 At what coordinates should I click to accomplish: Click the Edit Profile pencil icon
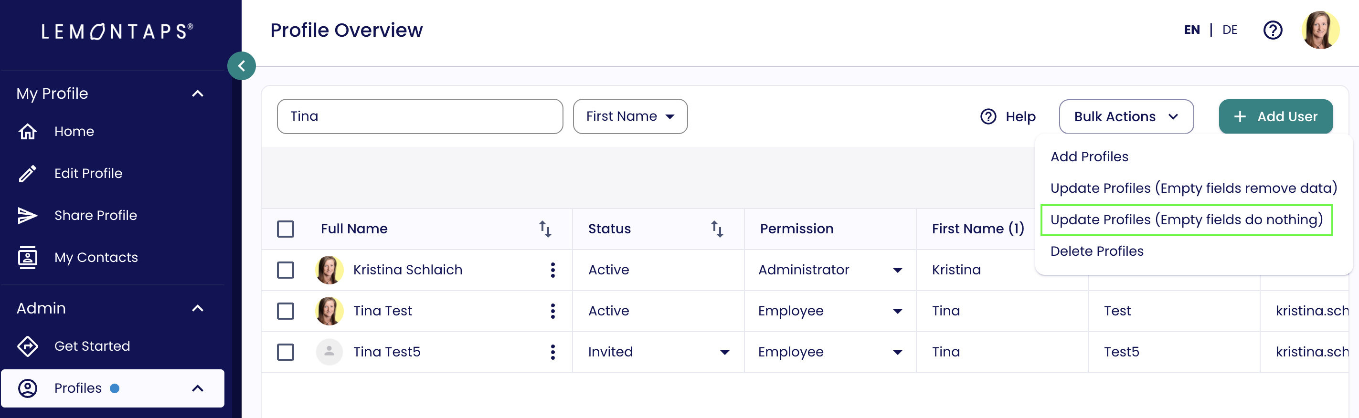click(x=27, y=173)
